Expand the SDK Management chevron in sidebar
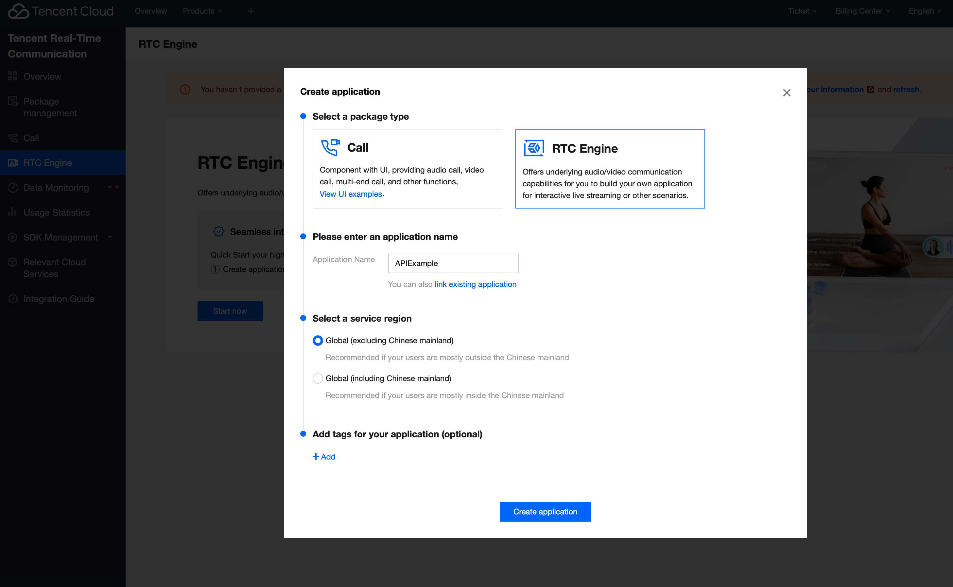This screenshot has width=953, height=587. pyautogui.click(x=110, y=237)
